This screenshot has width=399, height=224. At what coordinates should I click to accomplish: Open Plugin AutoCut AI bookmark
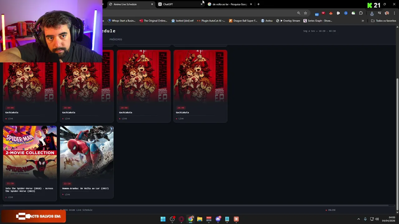click(x=211, y=21)
